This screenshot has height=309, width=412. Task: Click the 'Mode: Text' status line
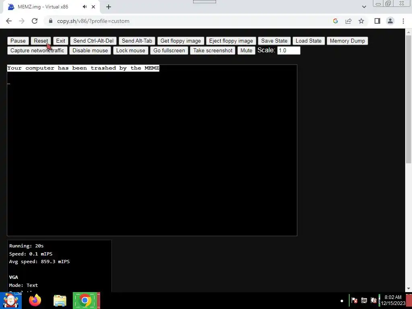pyautogui.click(x=23, y=285)
